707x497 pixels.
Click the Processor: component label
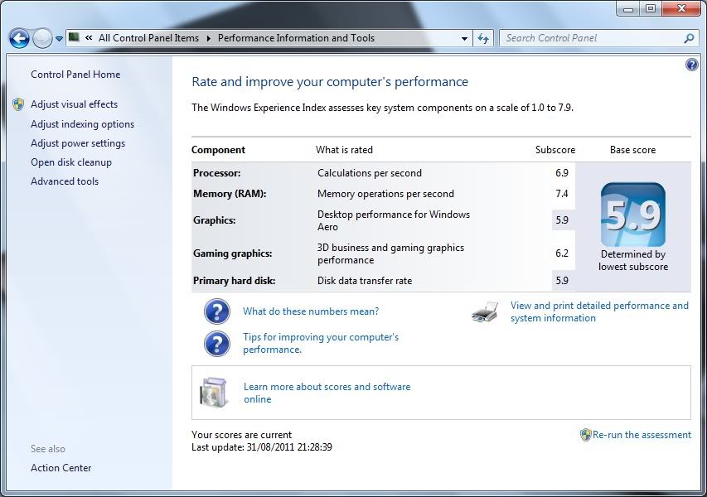coord(217,173)
